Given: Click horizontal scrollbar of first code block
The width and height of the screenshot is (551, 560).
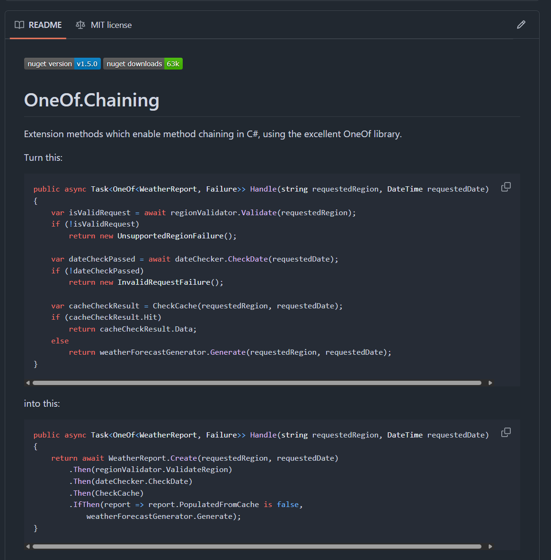Looking at the screenshot, I should pyautogui.click(x=257, y=383).
